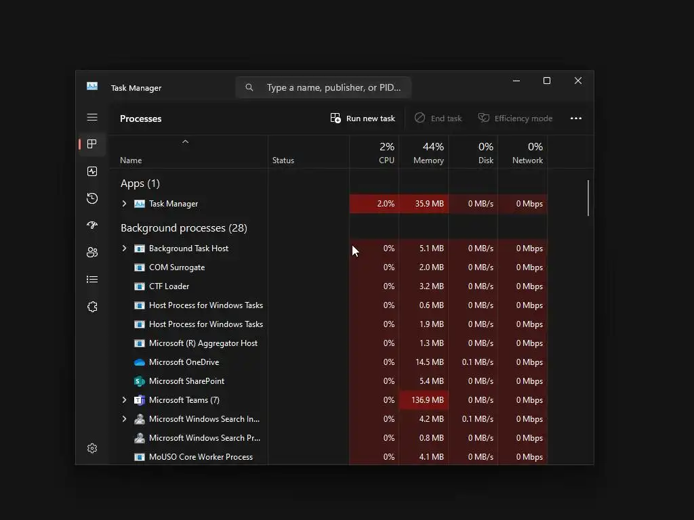Open the hamburger navigation menu

92,117
